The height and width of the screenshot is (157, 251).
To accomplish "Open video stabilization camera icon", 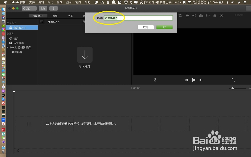I will tap(187, 15).
